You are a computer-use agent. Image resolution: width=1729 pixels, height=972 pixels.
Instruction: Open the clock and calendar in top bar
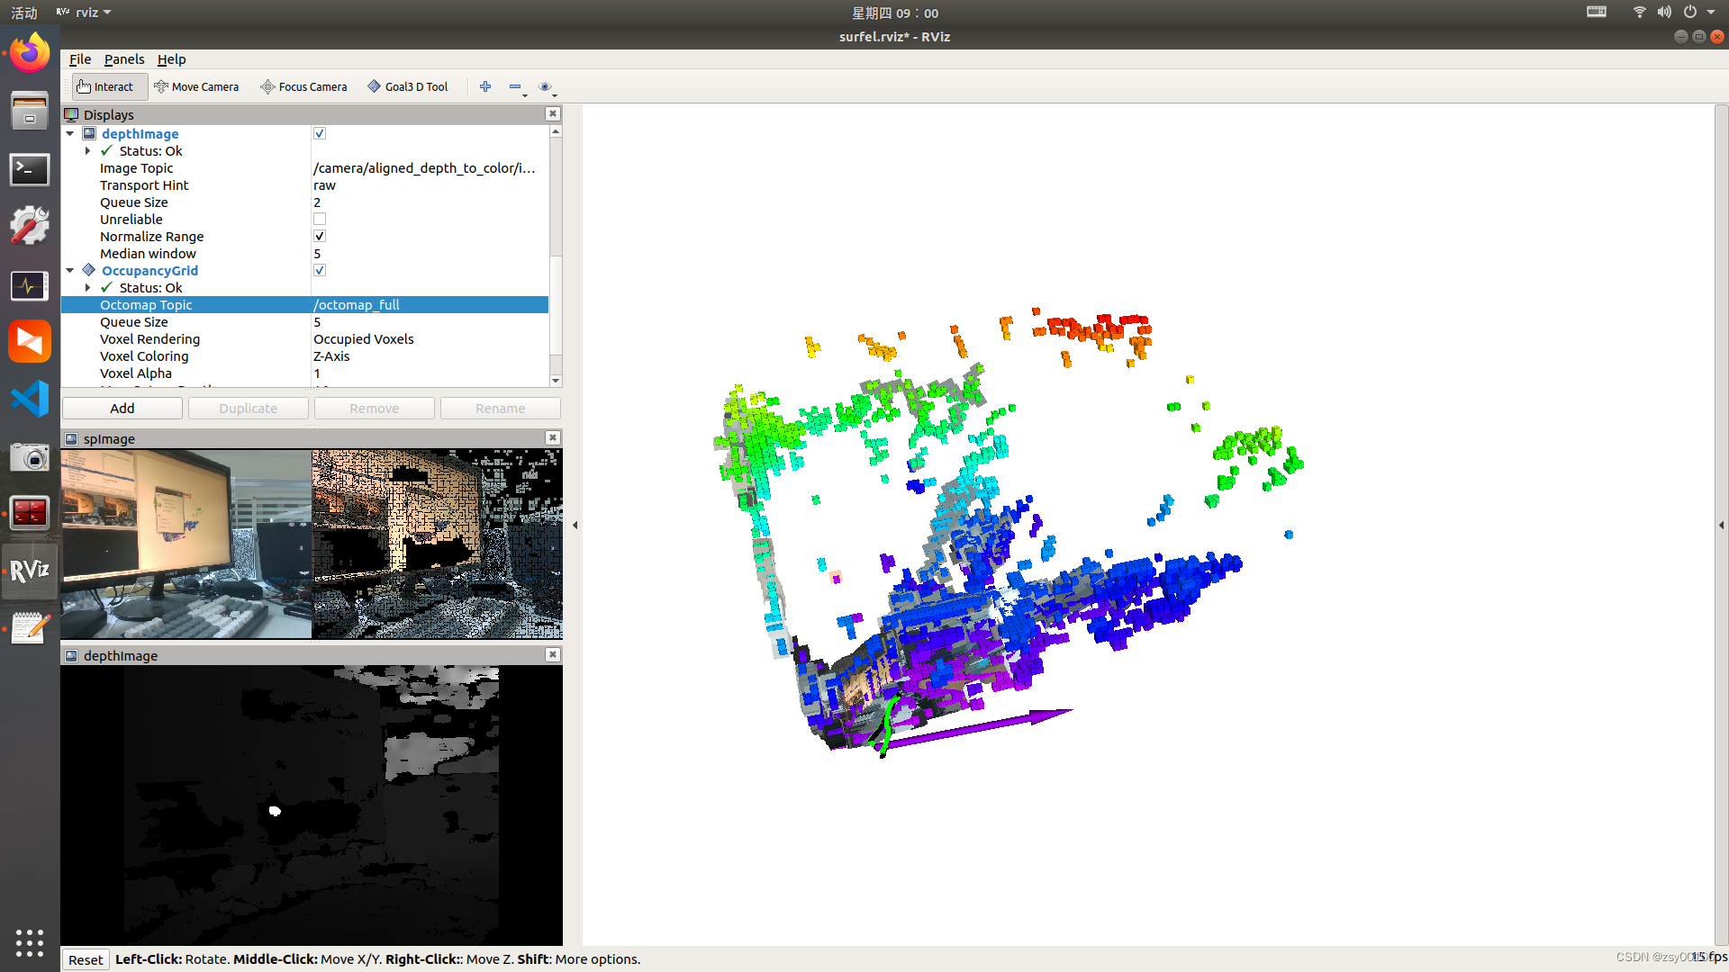point(895,13)
